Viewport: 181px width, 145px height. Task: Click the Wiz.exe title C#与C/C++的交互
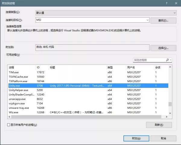click(77, 112)
